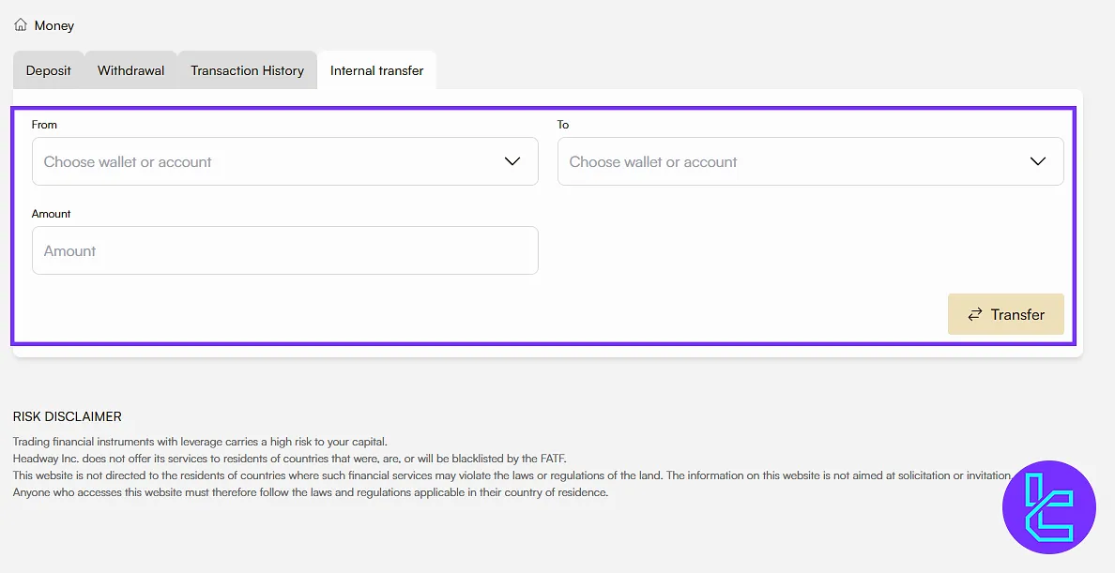
Task: Click the To field label
Action: 563,124
